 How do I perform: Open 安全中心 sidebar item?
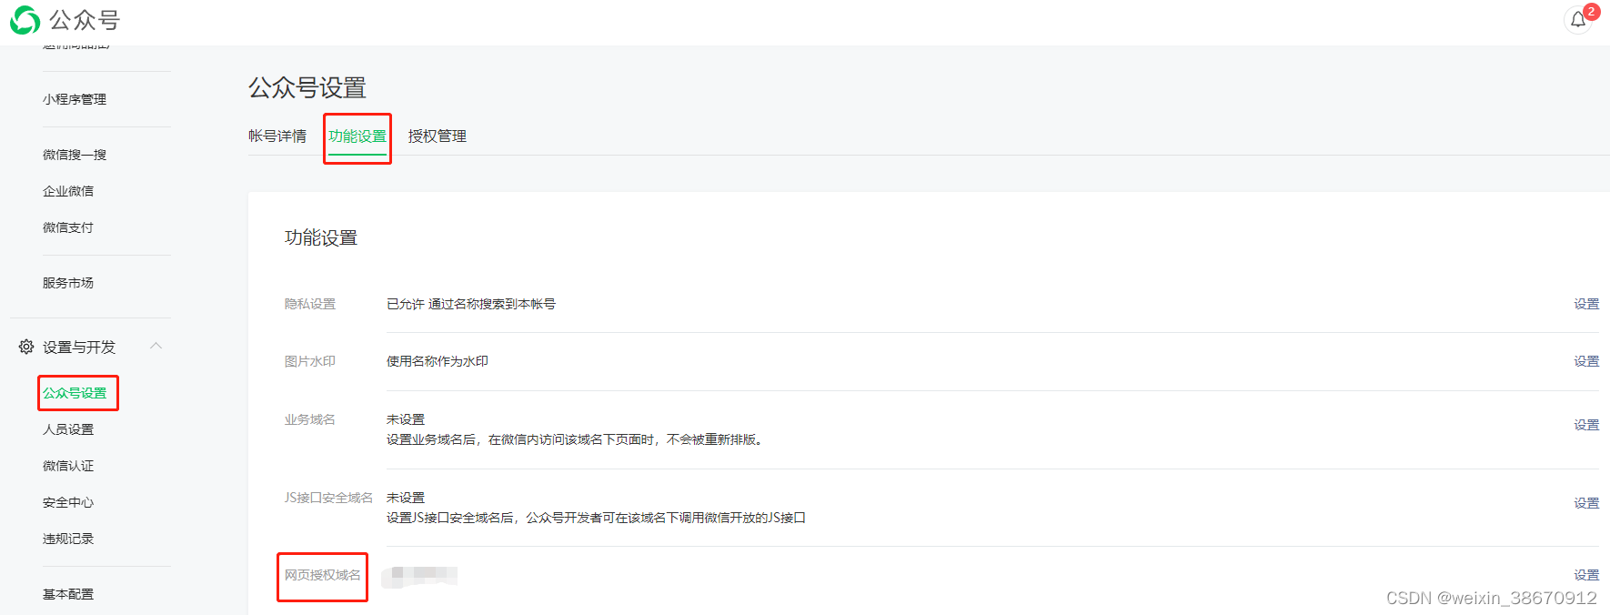68,502
